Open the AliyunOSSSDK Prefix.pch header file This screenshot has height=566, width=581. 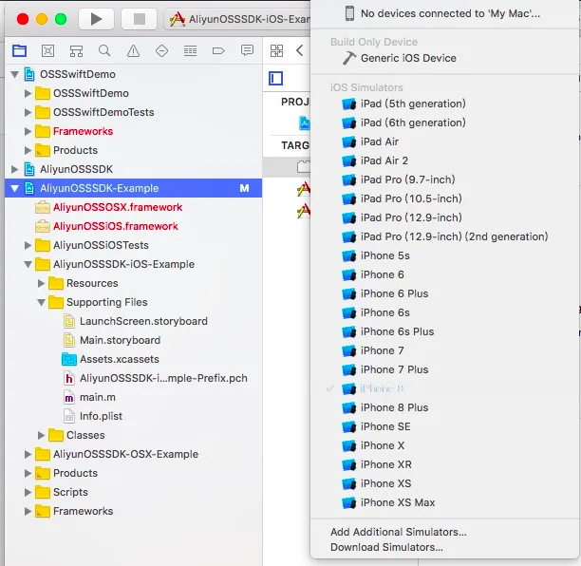(163, 378)
